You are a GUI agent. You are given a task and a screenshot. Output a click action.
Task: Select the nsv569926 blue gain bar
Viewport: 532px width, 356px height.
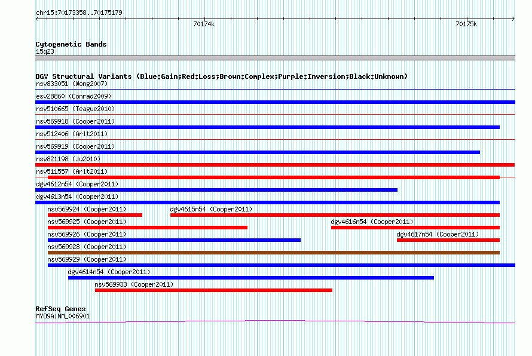[x=174, y=240]
